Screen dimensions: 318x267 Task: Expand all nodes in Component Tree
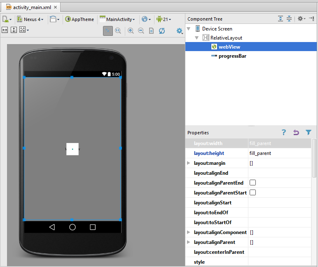pyautogui.click(x=281, y=19)
